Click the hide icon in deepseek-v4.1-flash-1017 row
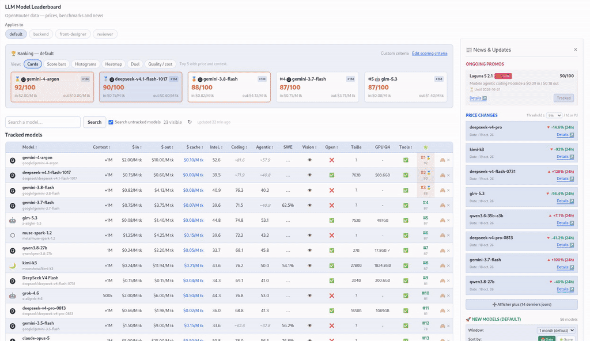 (x=442, y=175)
